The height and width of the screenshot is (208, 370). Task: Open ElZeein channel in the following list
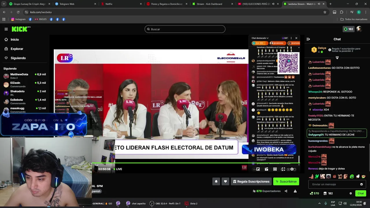coord(25,84)
